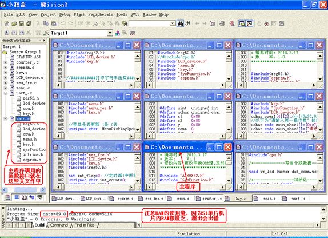Open the Debug menu

65,14
